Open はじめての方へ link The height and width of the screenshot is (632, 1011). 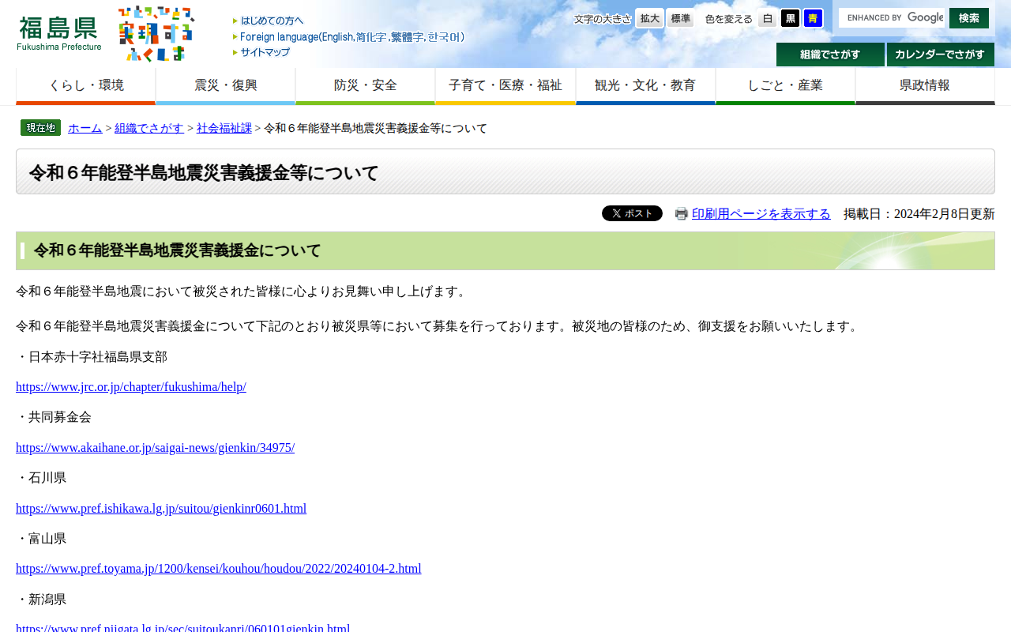(x=268, y=21)
